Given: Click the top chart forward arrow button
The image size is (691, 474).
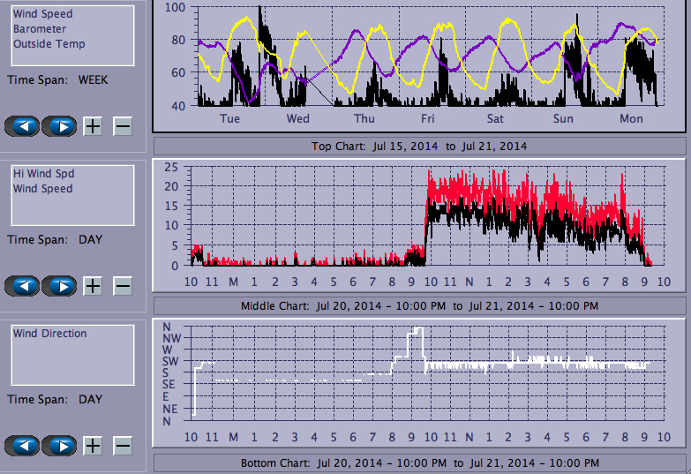Looking at the screenshot, I should point(59,126).
